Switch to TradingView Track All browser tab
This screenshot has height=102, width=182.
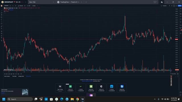pos(70,2)
